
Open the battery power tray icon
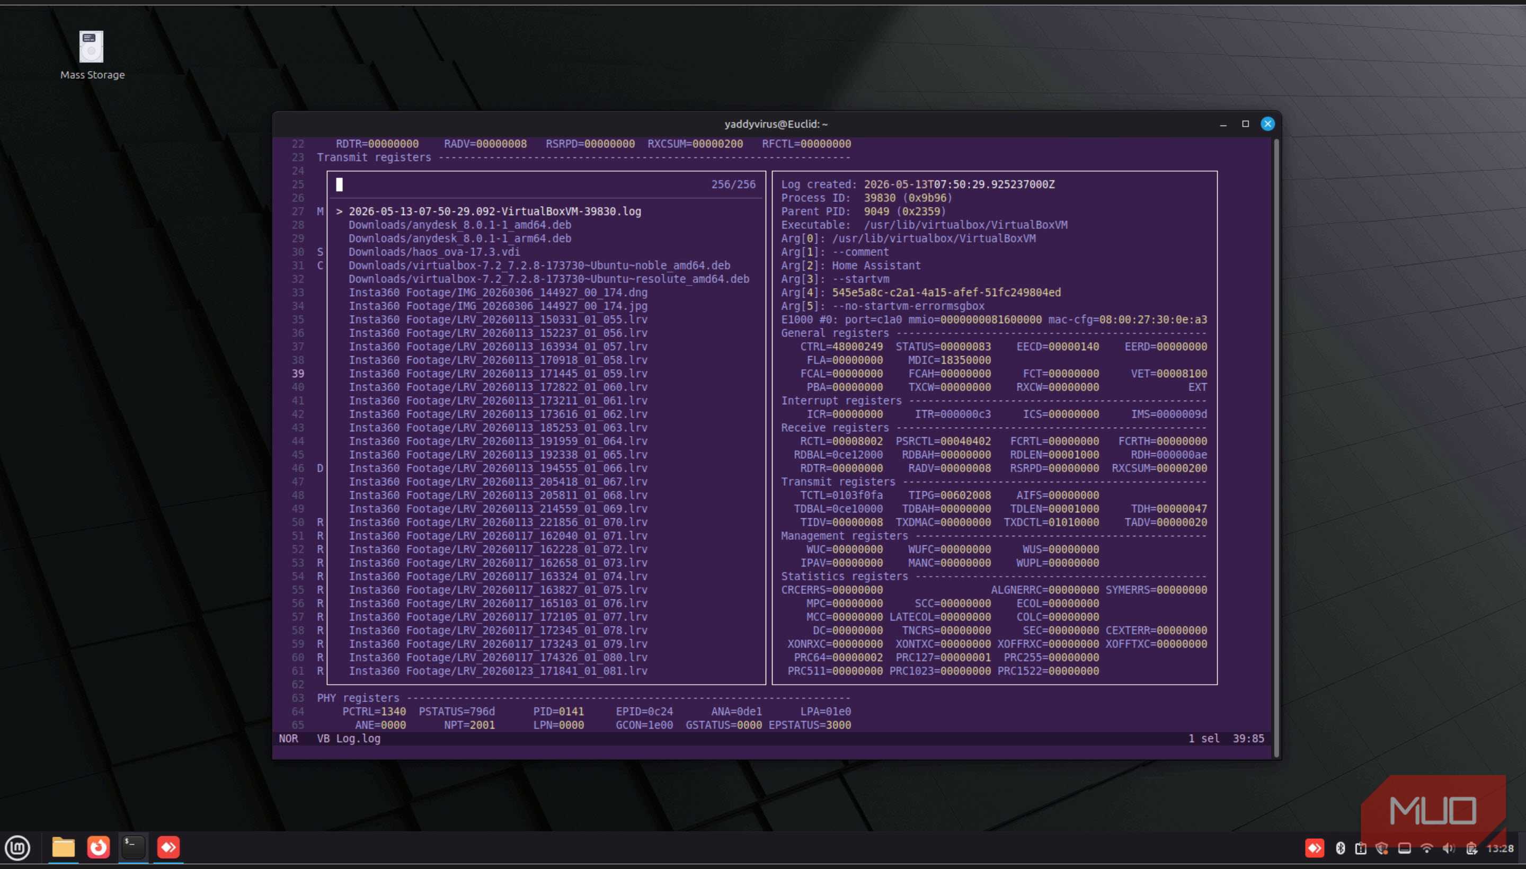[x=1471, y=848]
